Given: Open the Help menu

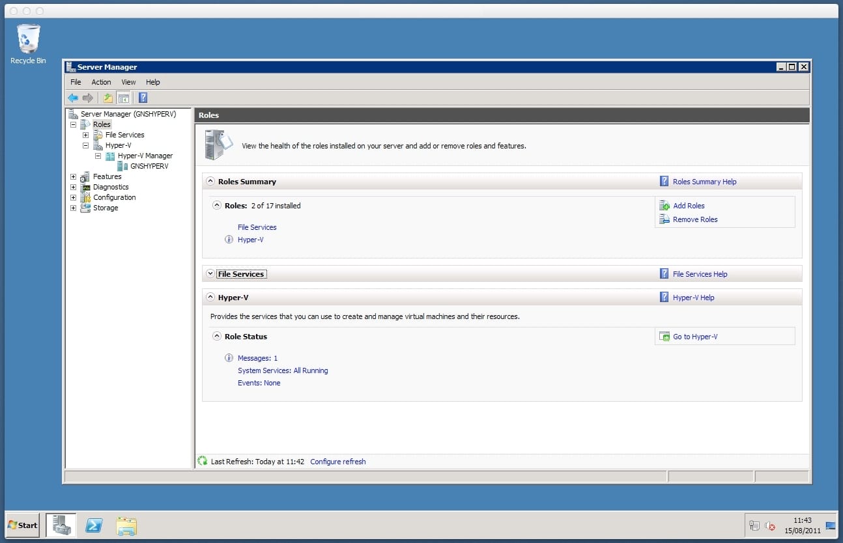Looking at the screenshot, I should pyautogui.click(x=152, y=82).
